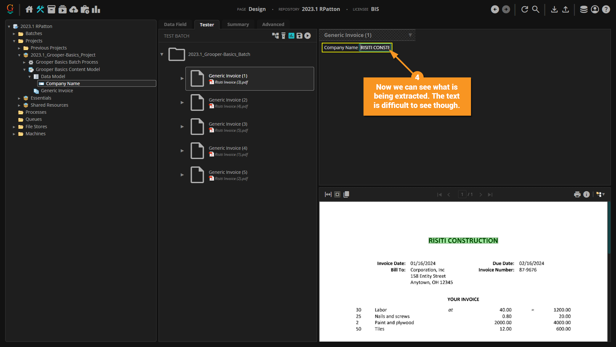
Task: Open the help question mark icon
Action: [x=606, y=9]
